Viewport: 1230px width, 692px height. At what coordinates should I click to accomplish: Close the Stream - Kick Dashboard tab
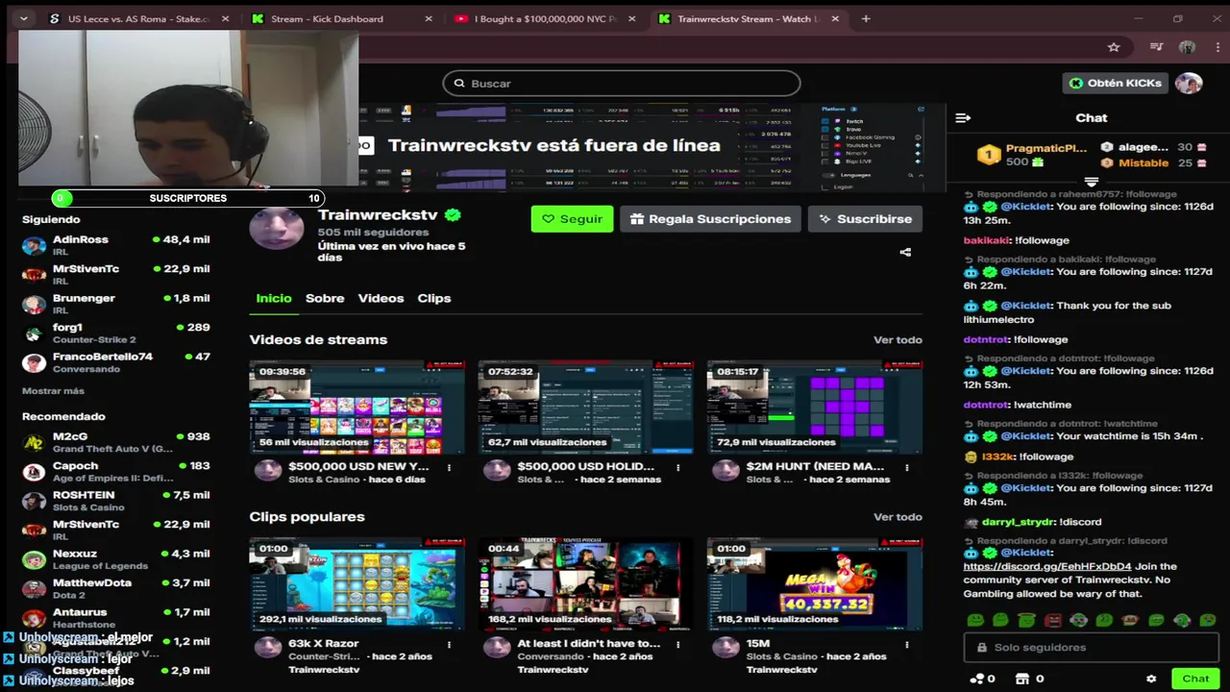[428, 18]
